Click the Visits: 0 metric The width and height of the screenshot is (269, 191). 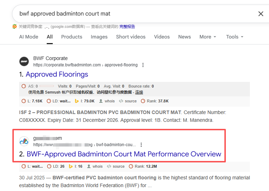[65, 86]
